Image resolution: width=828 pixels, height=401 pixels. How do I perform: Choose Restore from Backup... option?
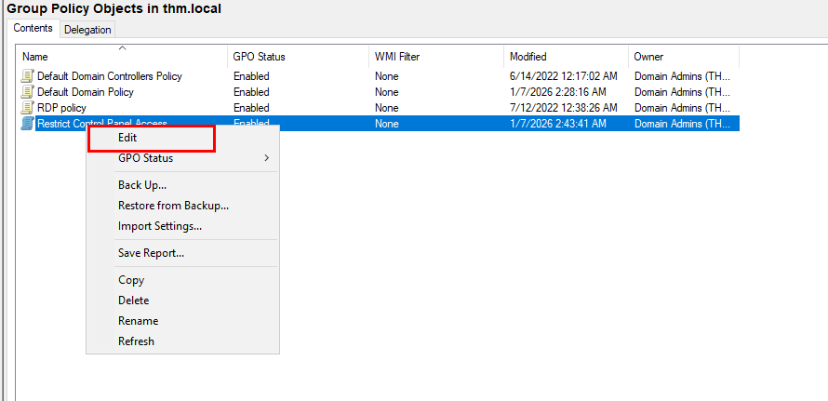click(x=173, y=206)
